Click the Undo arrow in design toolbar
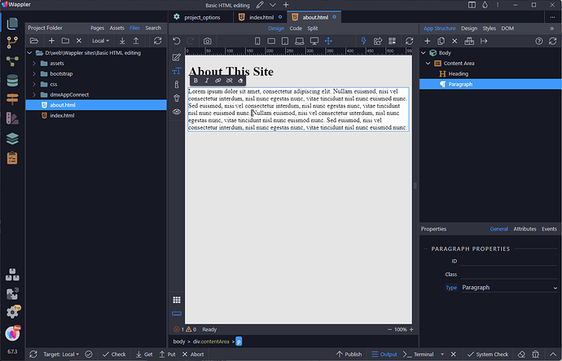Viewport: 562px width, 361px height. click(x=177, y=41)
